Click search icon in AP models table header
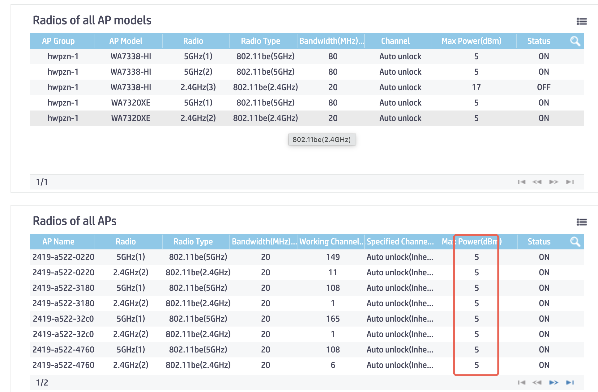This screenshot has height=392, width=598. [575, 41]
